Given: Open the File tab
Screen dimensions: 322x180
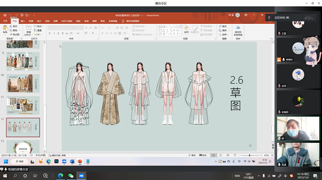Looking at the screenshot, I should pos(5,21).
